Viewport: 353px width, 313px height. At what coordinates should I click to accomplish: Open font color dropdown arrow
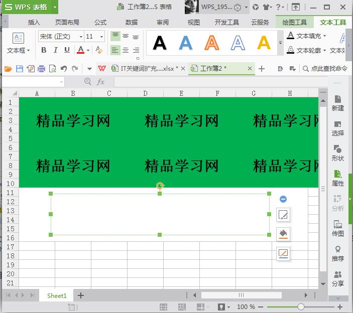coord(88,50)
